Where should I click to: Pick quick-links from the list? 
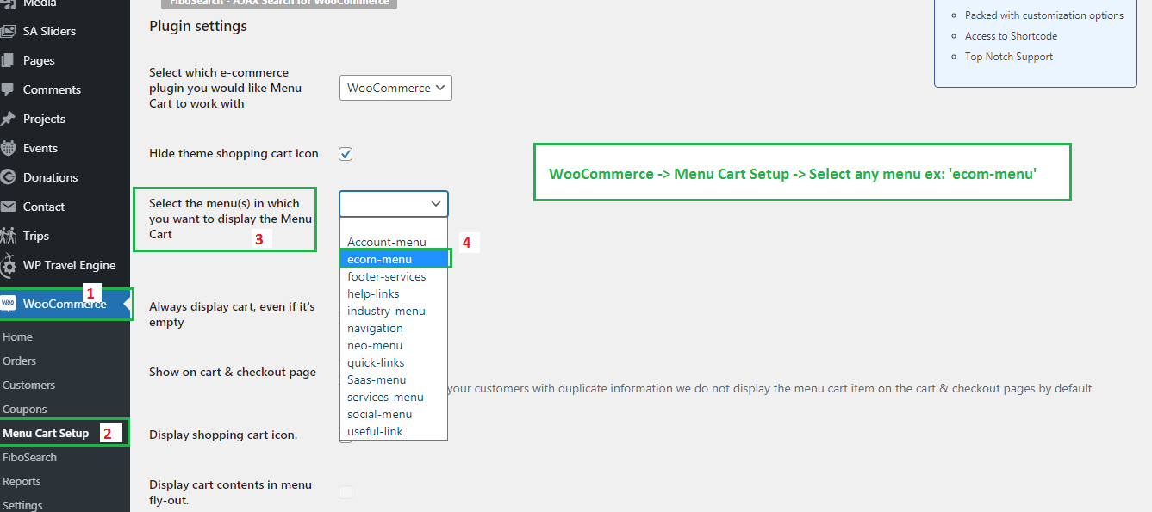pyautogui.click(x=393, y=362)
